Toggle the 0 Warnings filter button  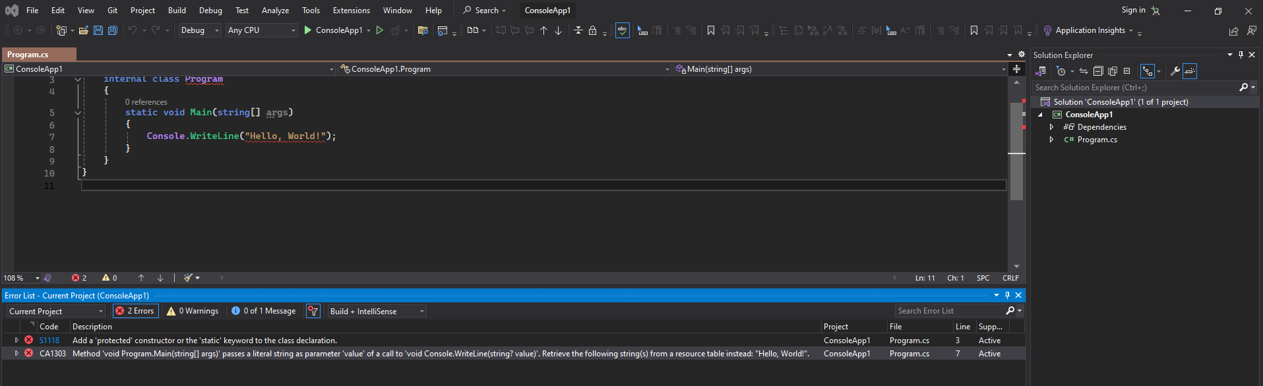(193, 311)
